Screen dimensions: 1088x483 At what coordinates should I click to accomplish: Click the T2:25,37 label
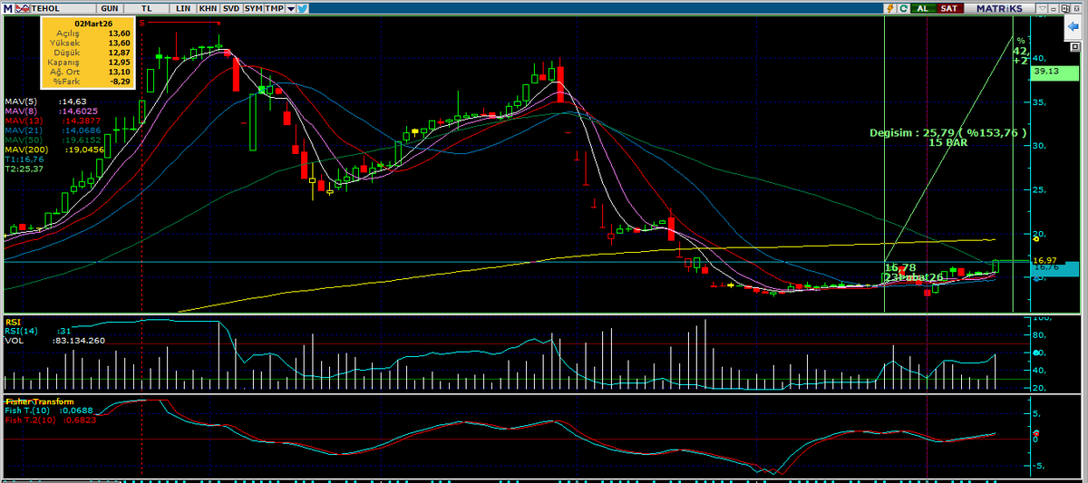tap(24, 168)
